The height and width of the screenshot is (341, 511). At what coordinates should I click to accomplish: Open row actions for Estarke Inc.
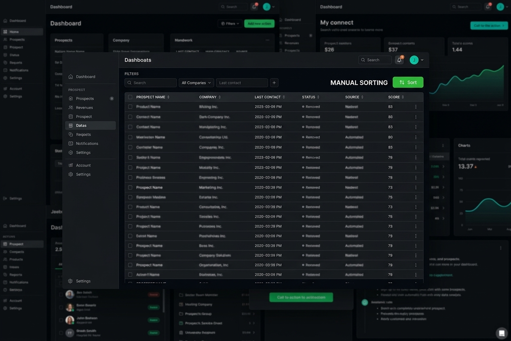[416, 197]
